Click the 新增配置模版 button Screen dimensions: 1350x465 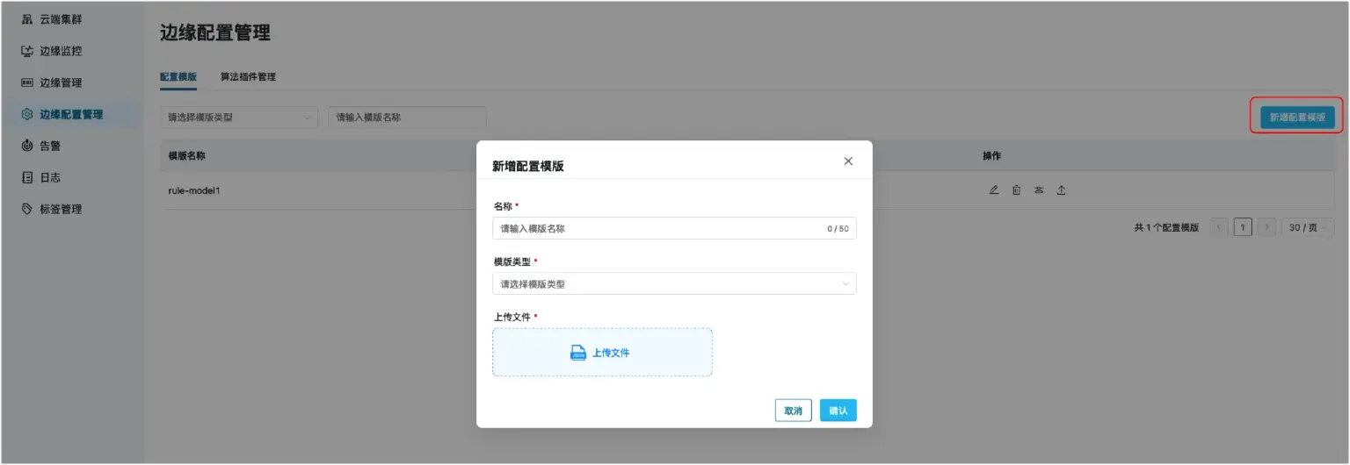tap(1297, 118)
